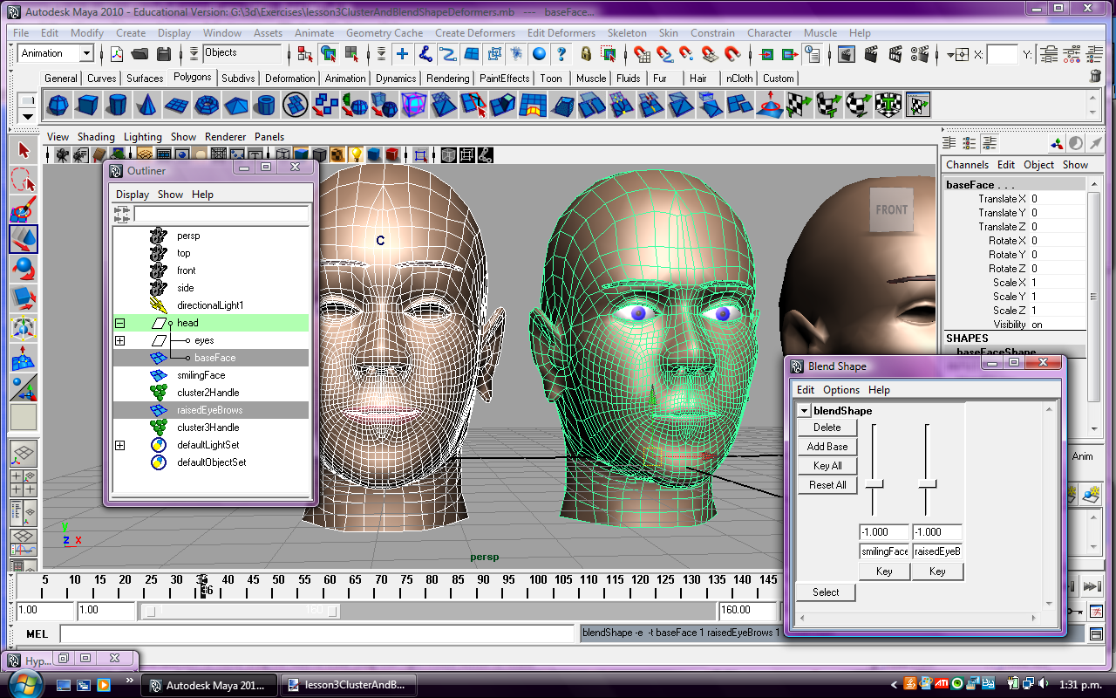Select the polygon Cube creation tool

coord(87,105)
